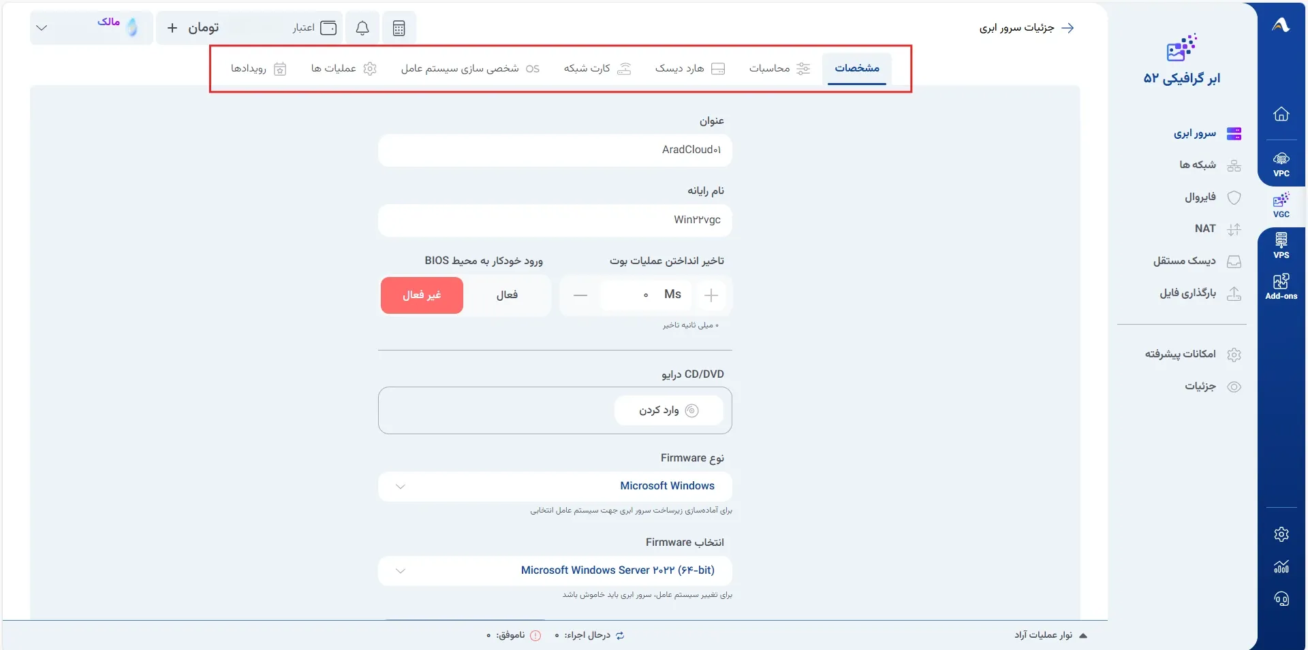Open the calculator icon in top bar
The height and width of the screenshot is (650, 1308).
[399, 28]
